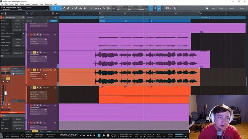Click the Rewind transport button
This screenshot has height=139, width=248.
pyautogui.click(x=84, y=136)
